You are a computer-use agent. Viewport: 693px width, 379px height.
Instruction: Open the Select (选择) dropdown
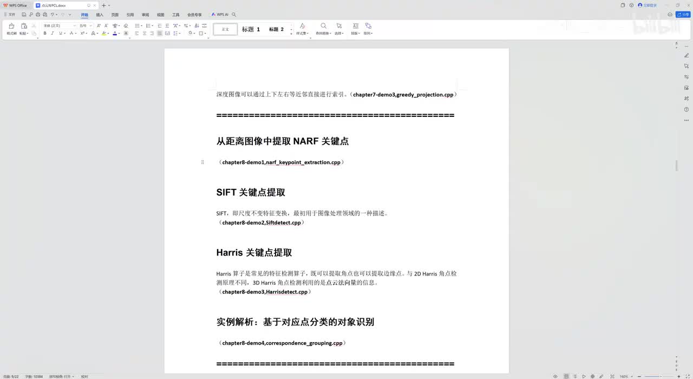point(339,29)
